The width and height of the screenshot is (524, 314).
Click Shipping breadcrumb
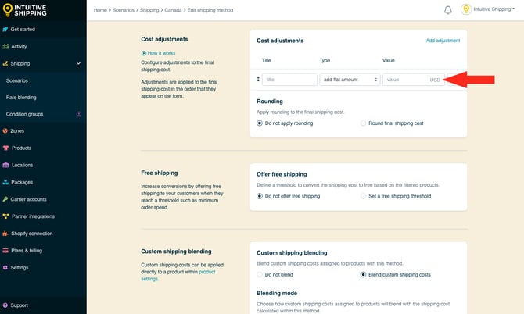149,10
